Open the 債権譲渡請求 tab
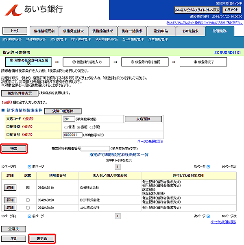The image size is (244, 245). tap(103, 31)
